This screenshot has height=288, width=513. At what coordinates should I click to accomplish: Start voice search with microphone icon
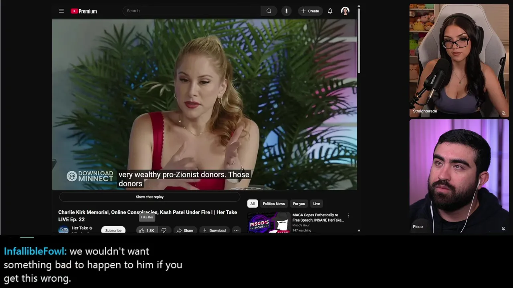[x=286, y=11]
